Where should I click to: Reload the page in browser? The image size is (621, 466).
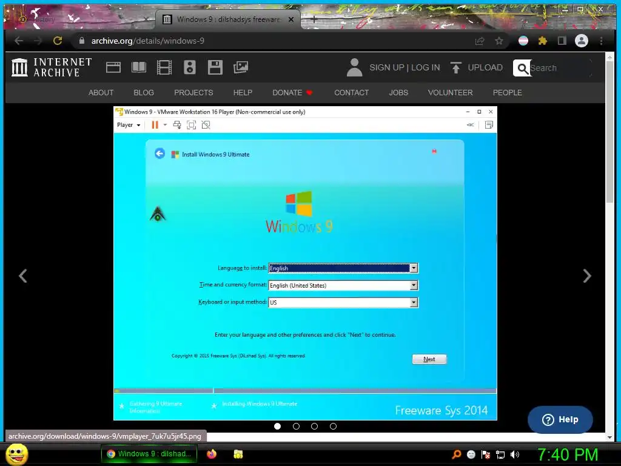(58, 41)
